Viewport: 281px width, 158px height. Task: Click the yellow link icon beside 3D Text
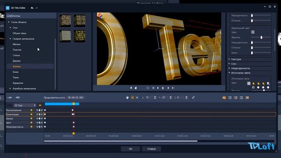coord(40,105)
